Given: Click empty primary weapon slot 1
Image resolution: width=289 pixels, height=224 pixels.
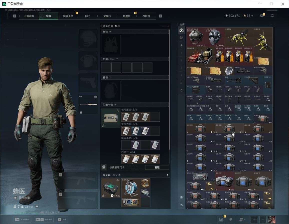Looking at the screenshot, I should click(x=78, y=181).
